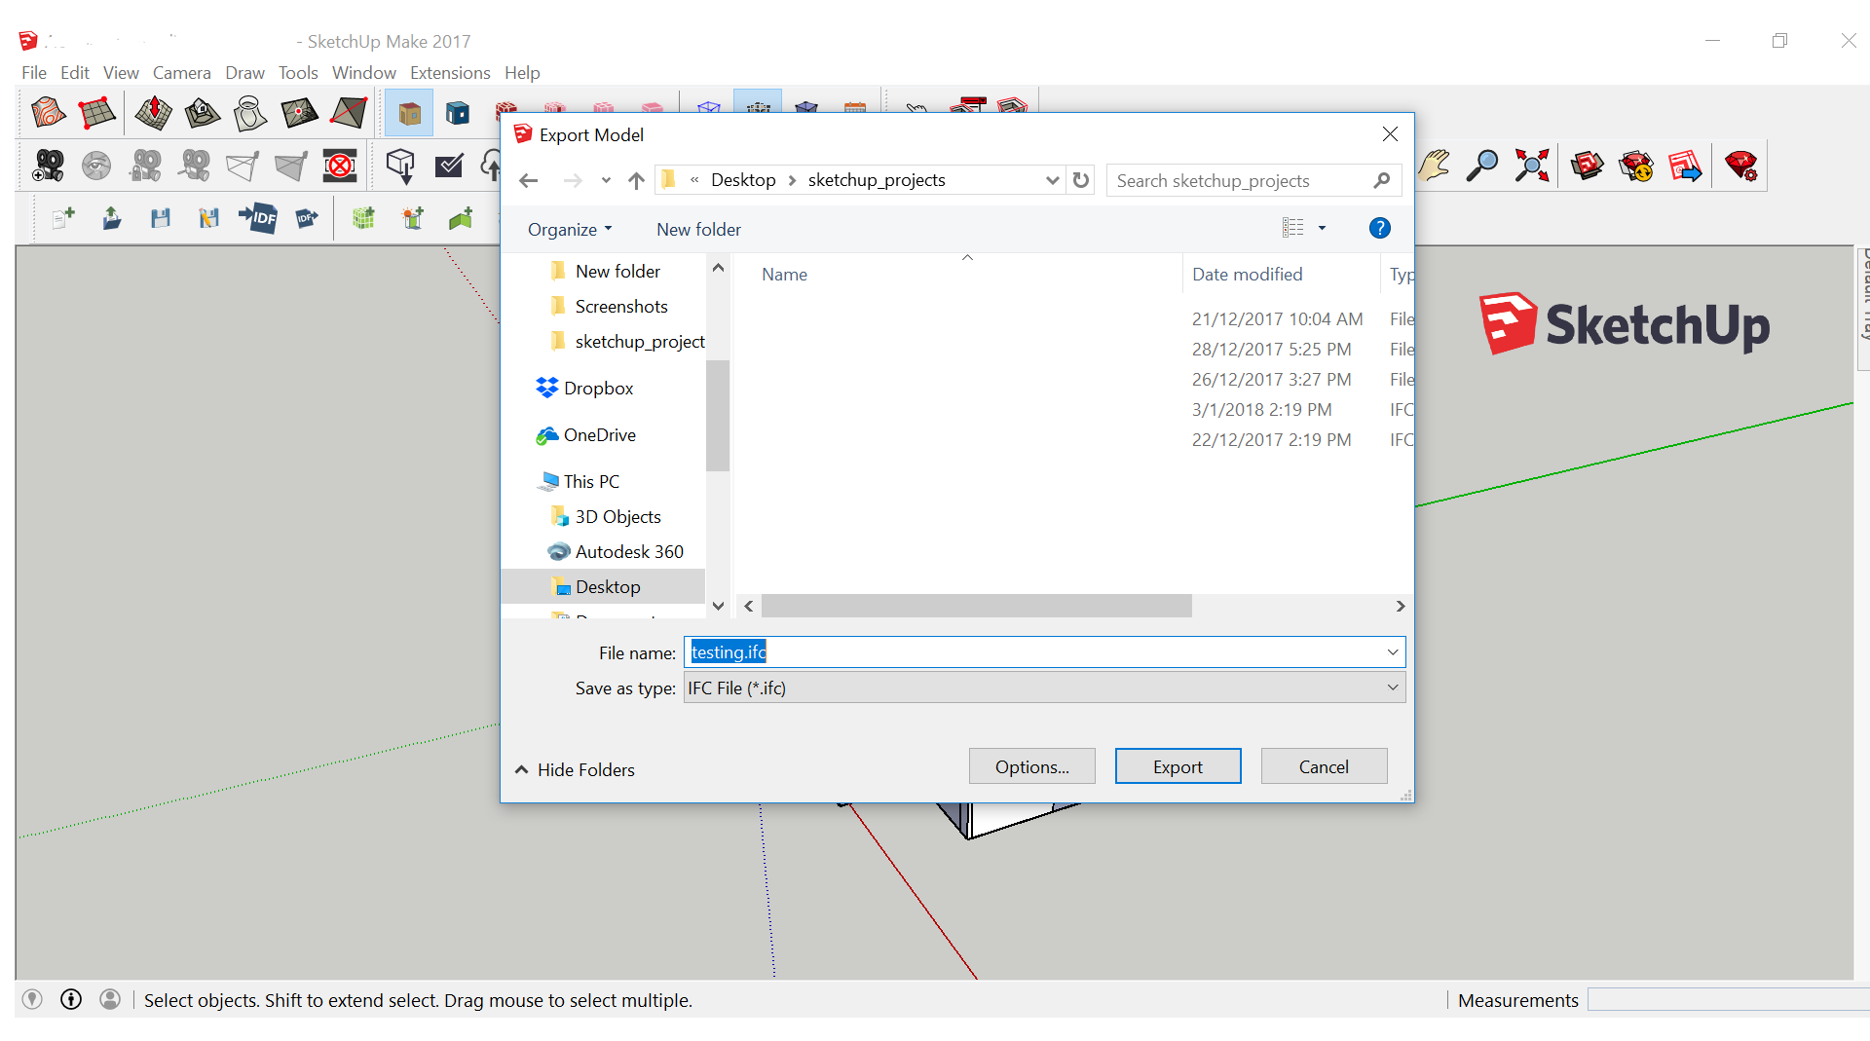The height and width of the screenshot is (1041, 1870).
Task: Open the Draw menu
Action: click(x=244, y=73)
